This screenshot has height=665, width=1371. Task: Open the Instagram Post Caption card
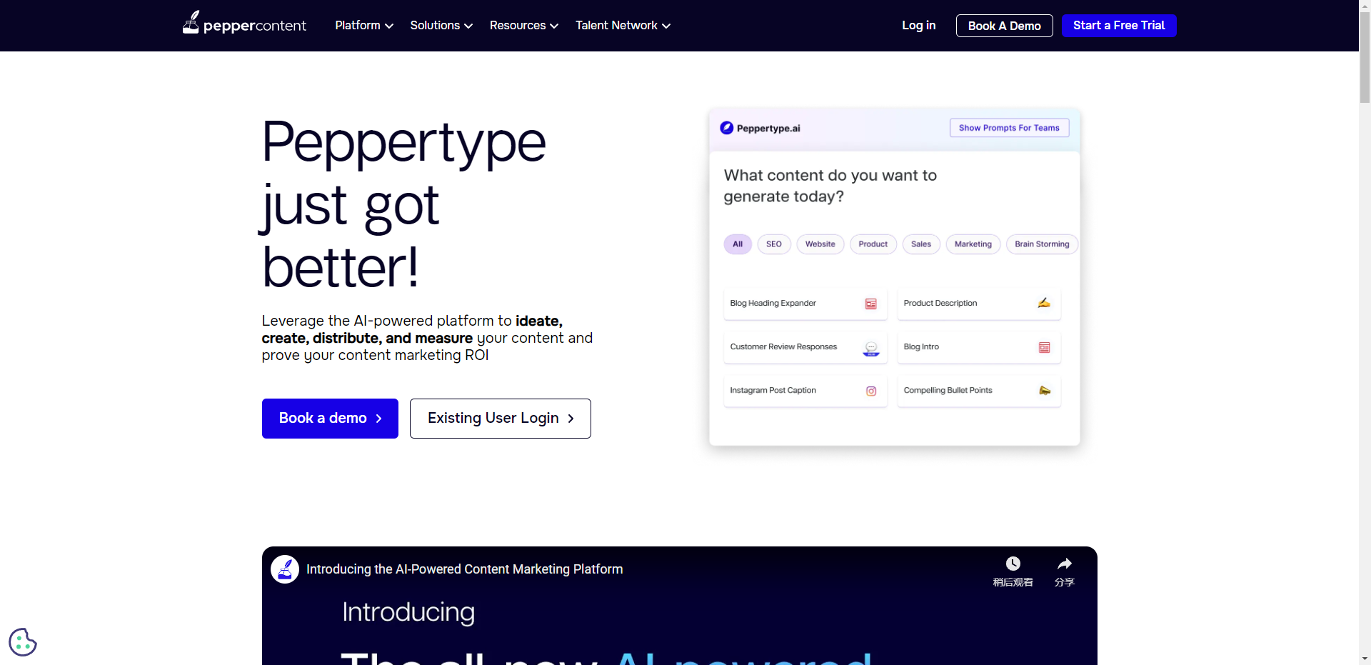[x=805, y=391]
